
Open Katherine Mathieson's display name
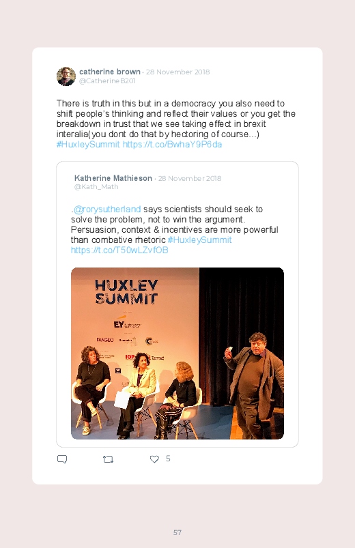coord(113,178)
